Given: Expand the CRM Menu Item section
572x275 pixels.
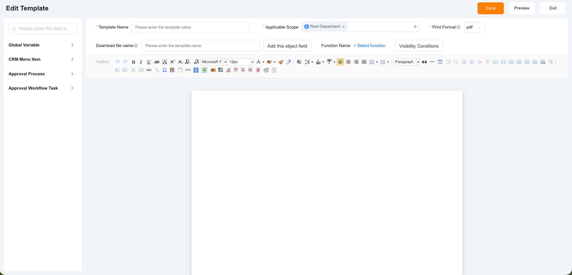Looking at the screenshot, I should (x=41, y=59).
